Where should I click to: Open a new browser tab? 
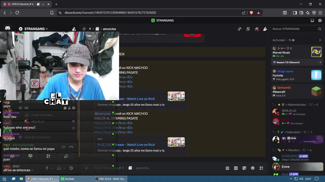pyautogui.click(x=56, y=4)
